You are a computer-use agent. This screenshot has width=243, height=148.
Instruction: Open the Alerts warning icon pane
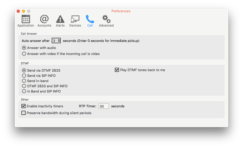[60, 21]
